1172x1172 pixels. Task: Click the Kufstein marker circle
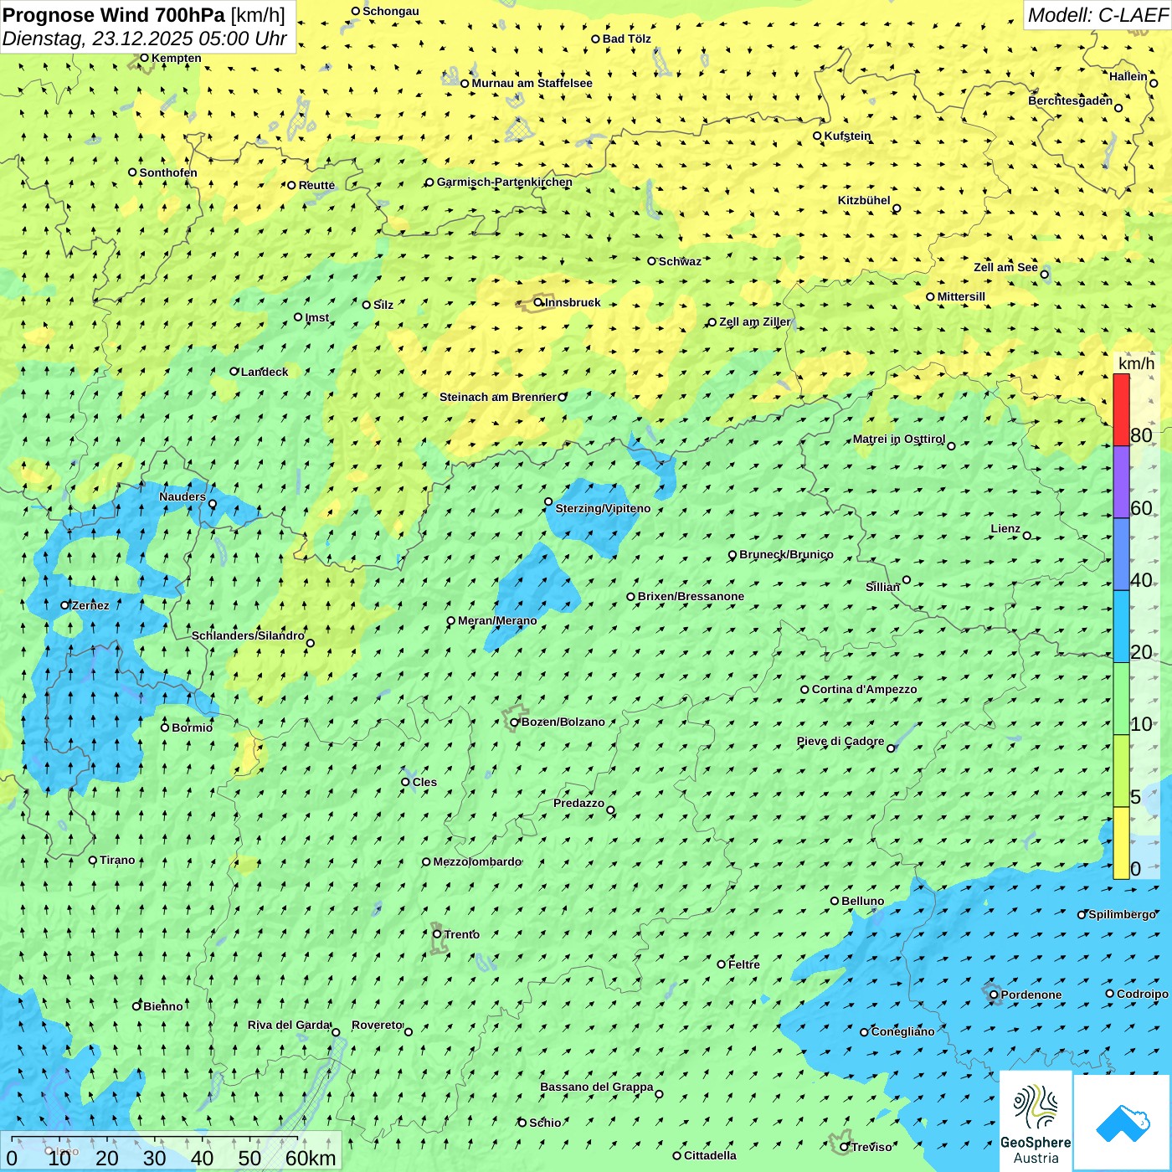coord(818,136)
